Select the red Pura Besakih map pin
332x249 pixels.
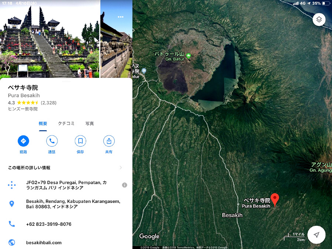275,200
